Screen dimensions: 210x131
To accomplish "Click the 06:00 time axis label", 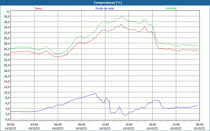I will pos(58,125).
